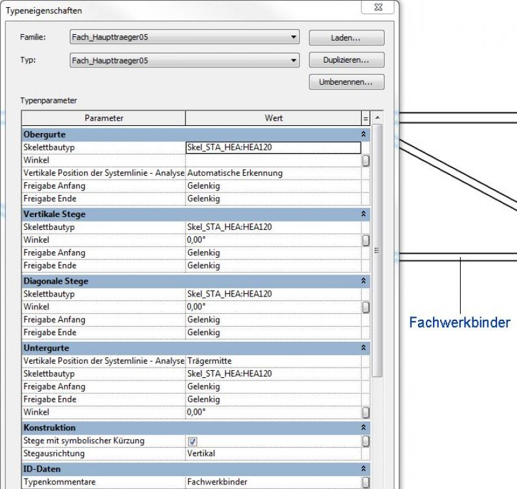
Task: Click the small button beside Stege mit symbolischer Kürzung
Action: [366, 441]
